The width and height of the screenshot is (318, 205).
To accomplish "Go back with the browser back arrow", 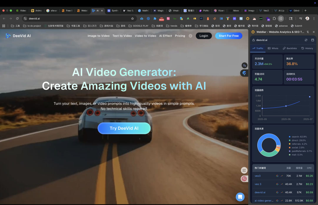I will click(4, 19).
